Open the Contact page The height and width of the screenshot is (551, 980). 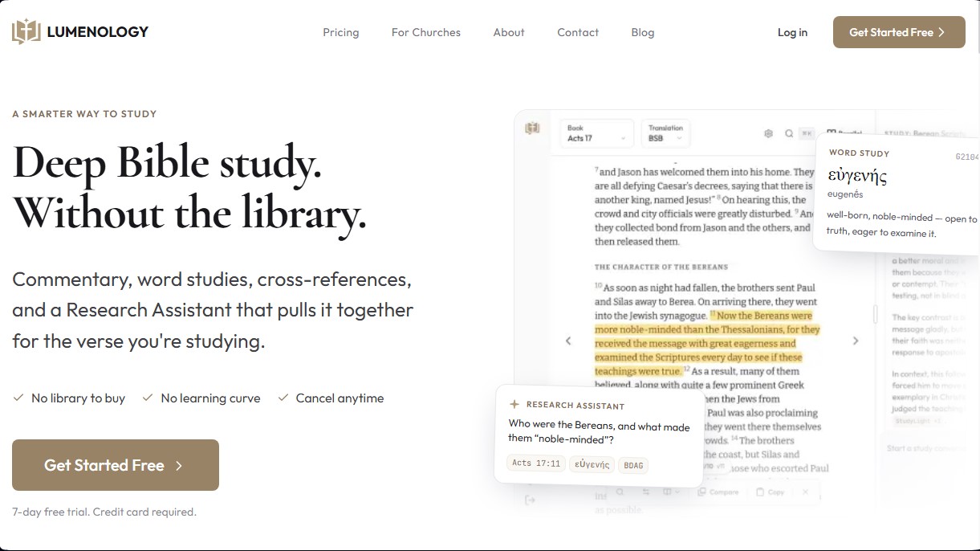click(x=578, y=32)
